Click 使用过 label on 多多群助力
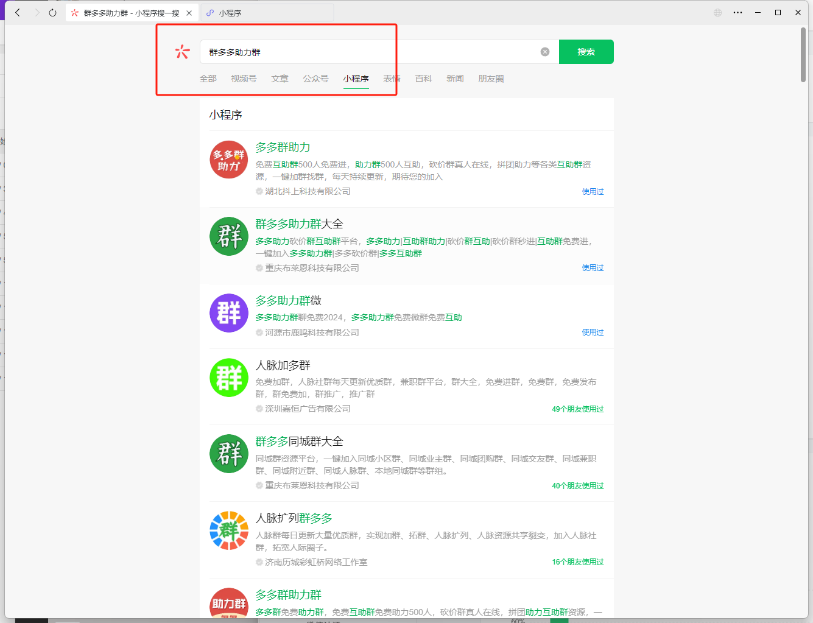 tap(593, 191)
